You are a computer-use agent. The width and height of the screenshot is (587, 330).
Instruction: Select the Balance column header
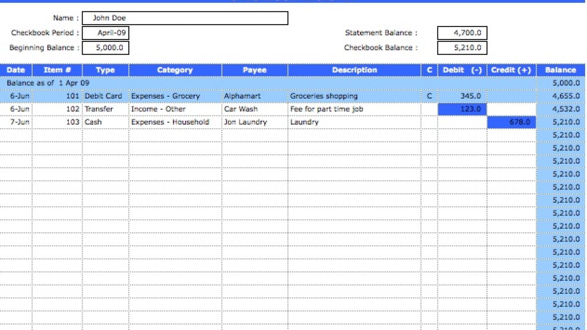click(x=560, y=70)
